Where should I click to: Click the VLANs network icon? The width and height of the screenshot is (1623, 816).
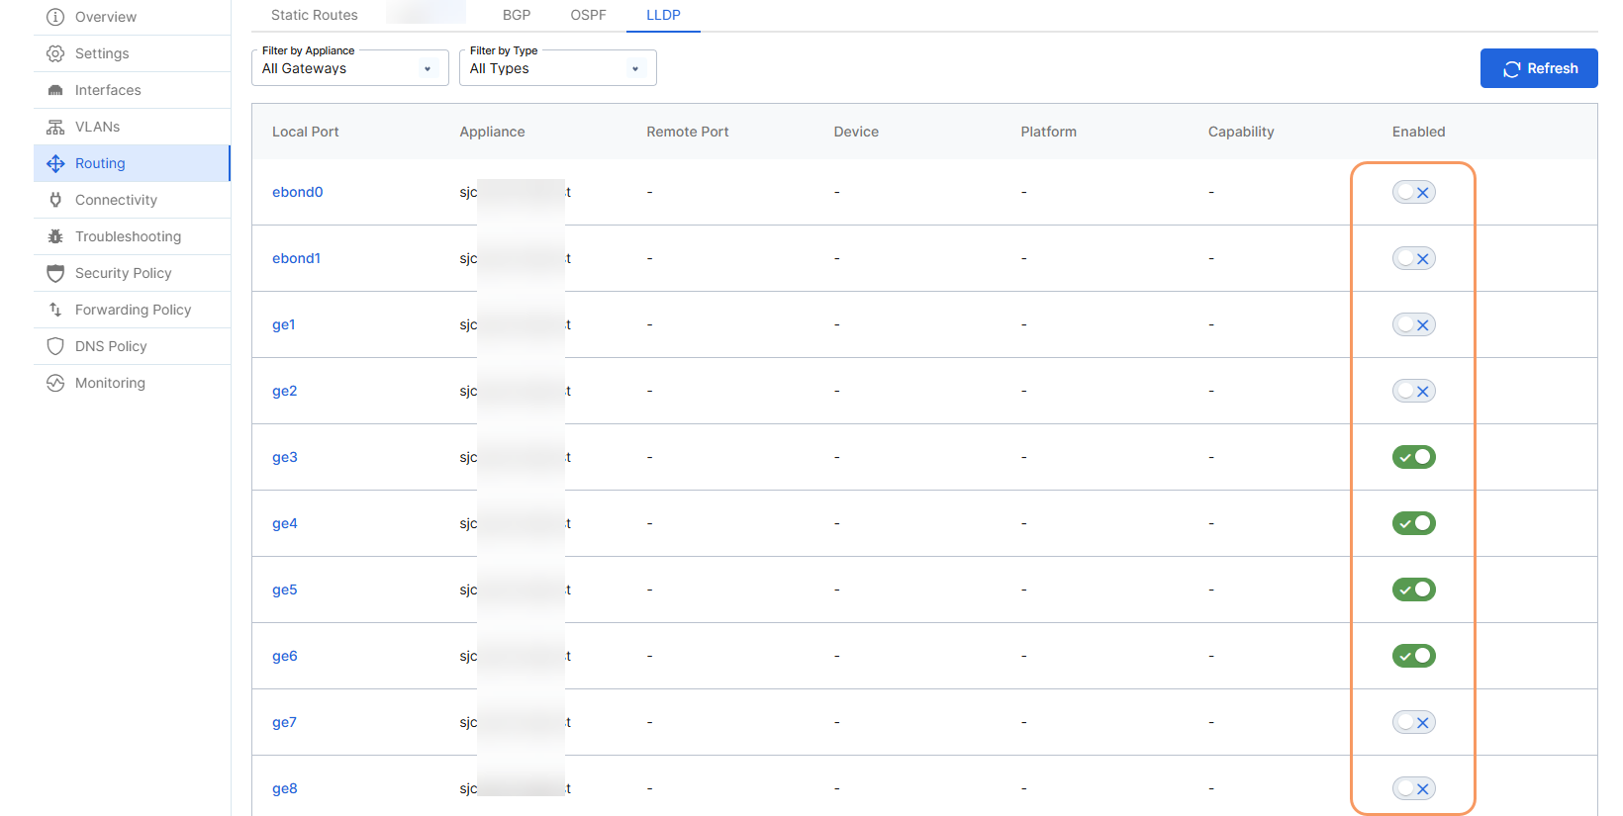tap(55, 127)
